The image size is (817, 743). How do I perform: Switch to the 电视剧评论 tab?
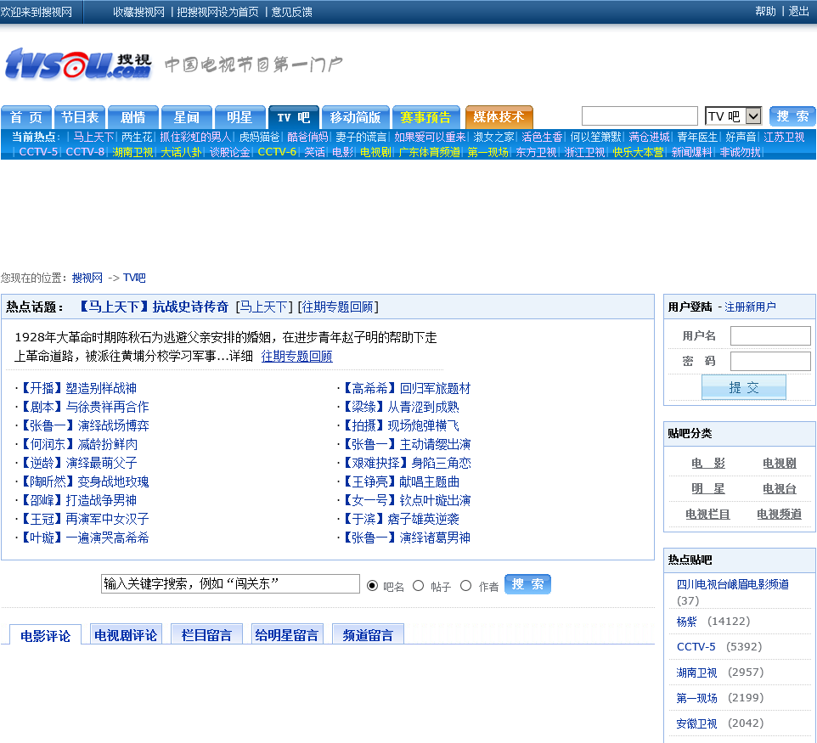coord(126,635)
